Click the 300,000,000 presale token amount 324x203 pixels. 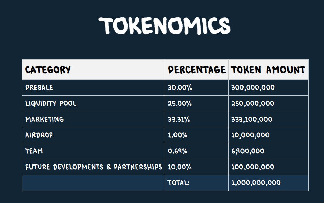tap(253, 88)
